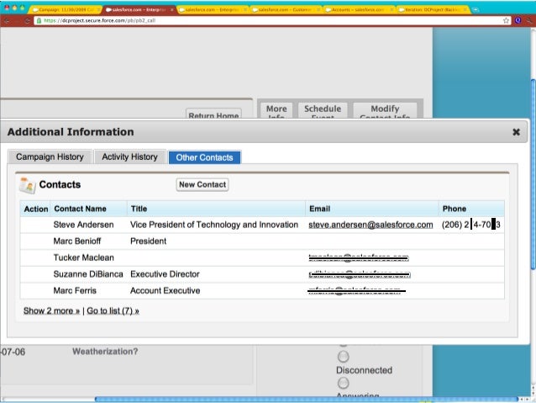Open steve.andersen@salesforce.com email link

click(370, 225)
